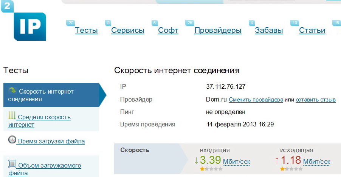The width and height of the screenshot is (341, 177).
Task: Click the date 14 февраля 2013 16:29
Action: point(240,125)
